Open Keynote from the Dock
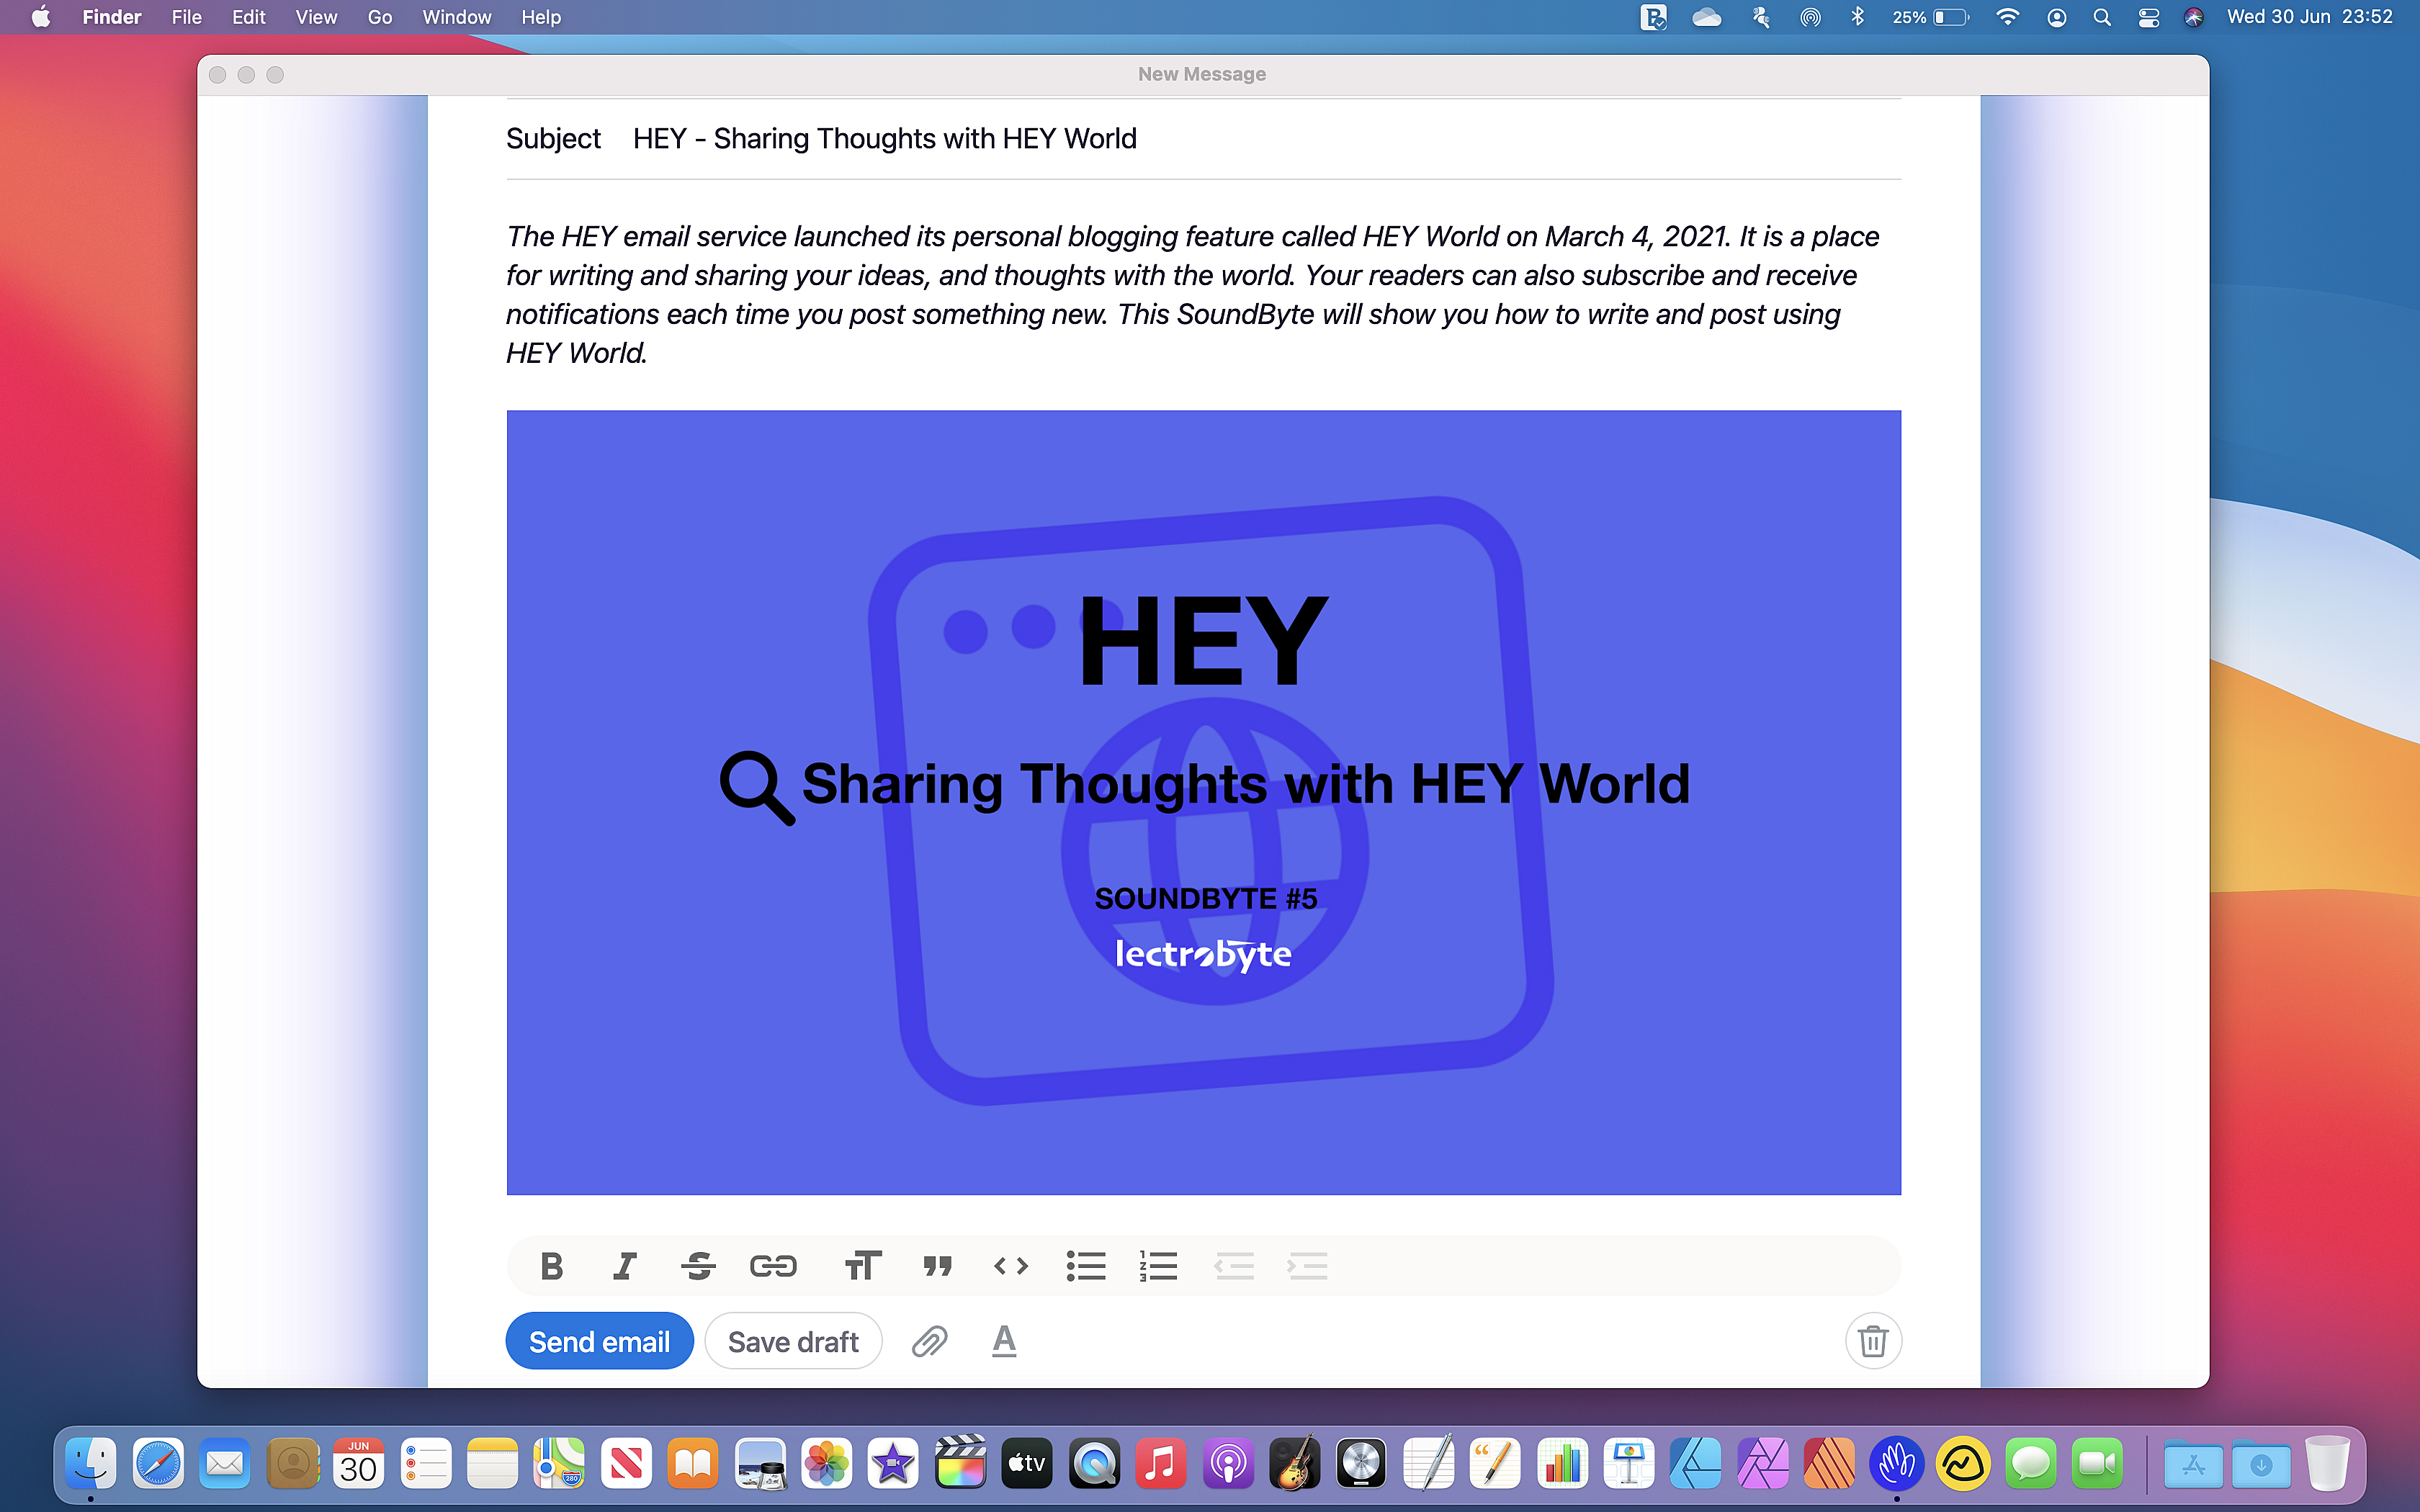 [1629, 1464]
